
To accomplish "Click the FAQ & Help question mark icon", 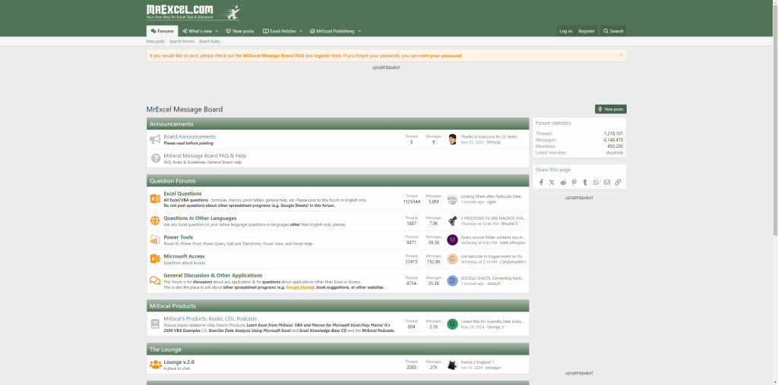I will pyautogui.click(x=155, y=158).
